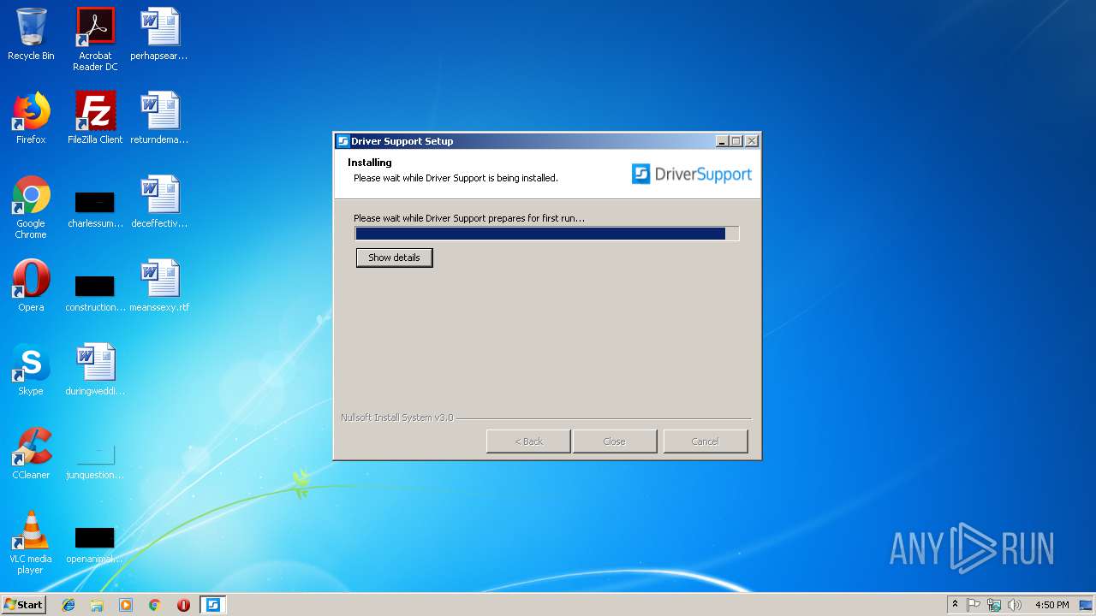Open Internet Explorer from the taskbar
Screen dimensions: 1096x616
pos(68,605)
